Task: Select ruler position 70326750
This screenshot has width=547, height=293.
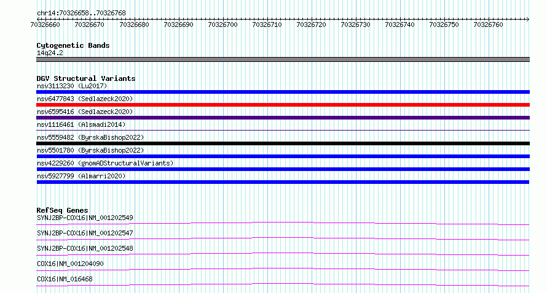Action: point(444,25)
